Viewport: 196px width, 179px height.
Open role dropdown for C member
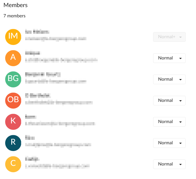[169, 164]
